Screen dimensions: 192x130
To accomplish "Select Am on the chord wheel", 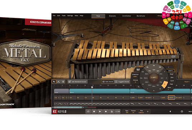I will (x=162, y=78).
